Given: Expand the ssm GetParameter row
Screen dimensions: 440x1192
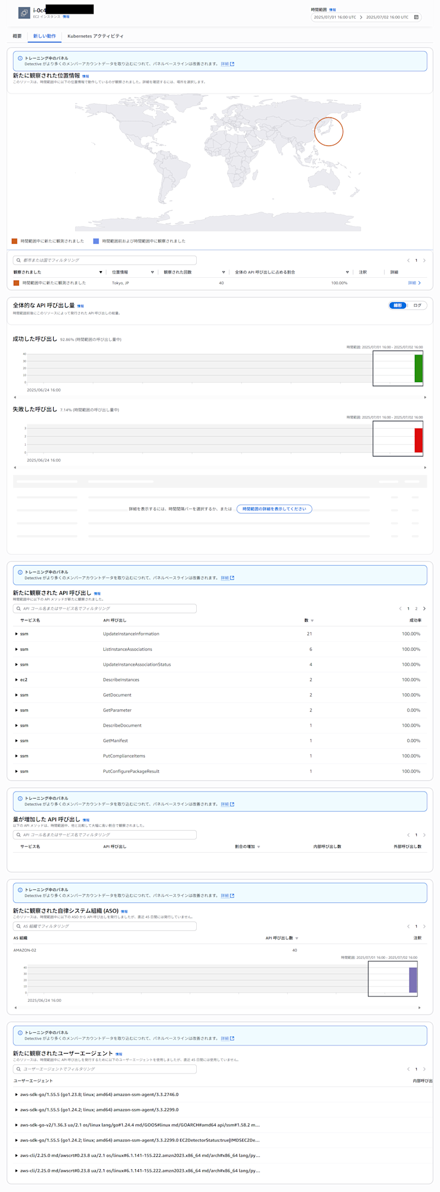Looking at the screenshot, I should [16, 710].
